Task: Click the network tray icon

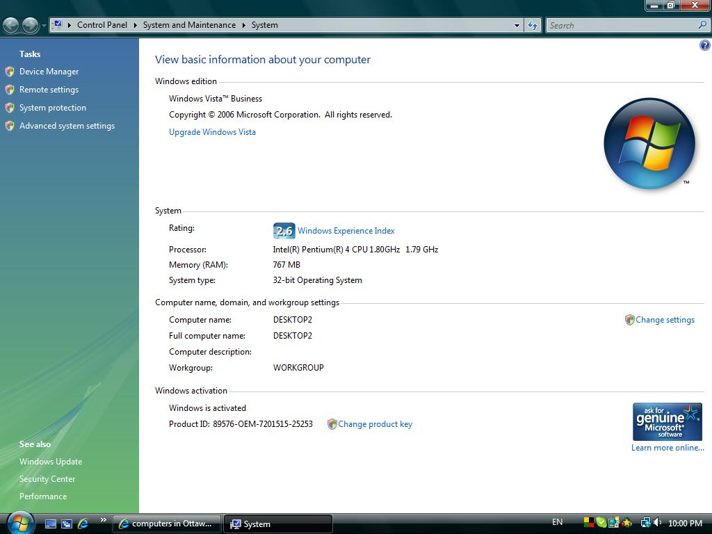Action: [x=645, y=523]
